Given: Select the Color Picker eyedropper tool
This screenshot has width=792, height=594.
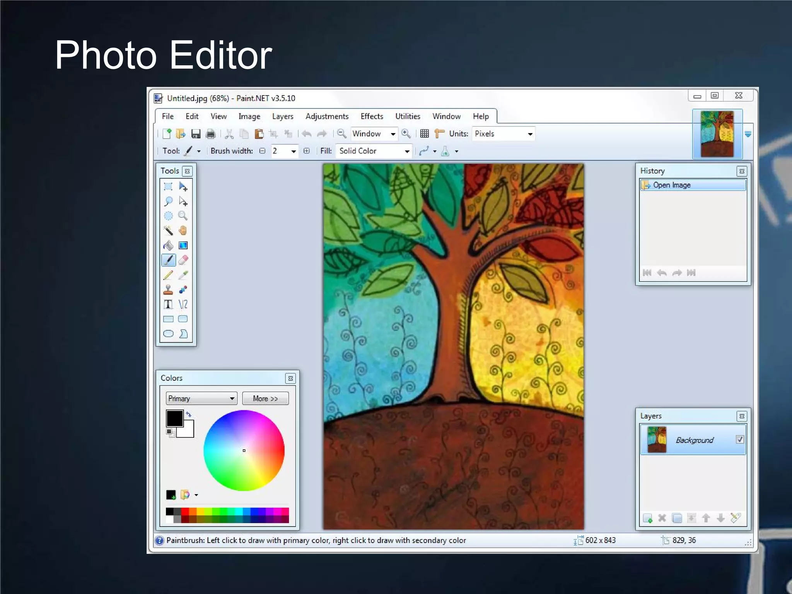Looking at the screenshot, I should [x=183, y=275].
